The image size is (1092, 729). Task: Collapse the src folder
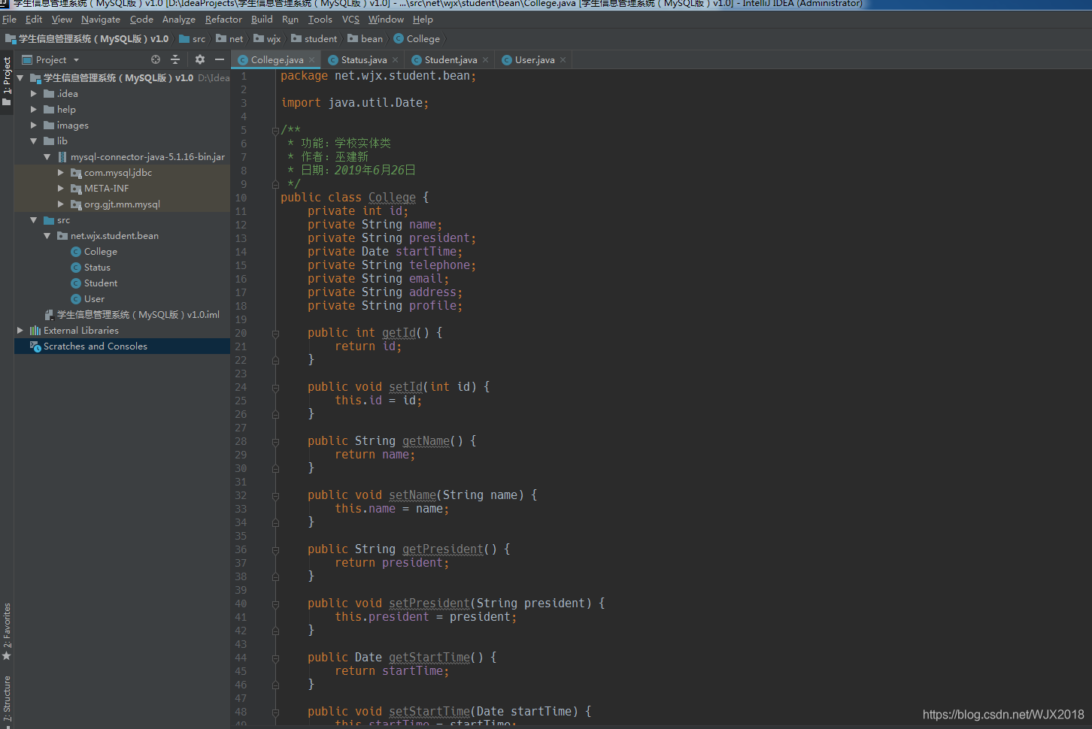33,220
